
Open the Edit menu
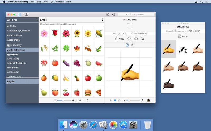(x=39, y=2)
